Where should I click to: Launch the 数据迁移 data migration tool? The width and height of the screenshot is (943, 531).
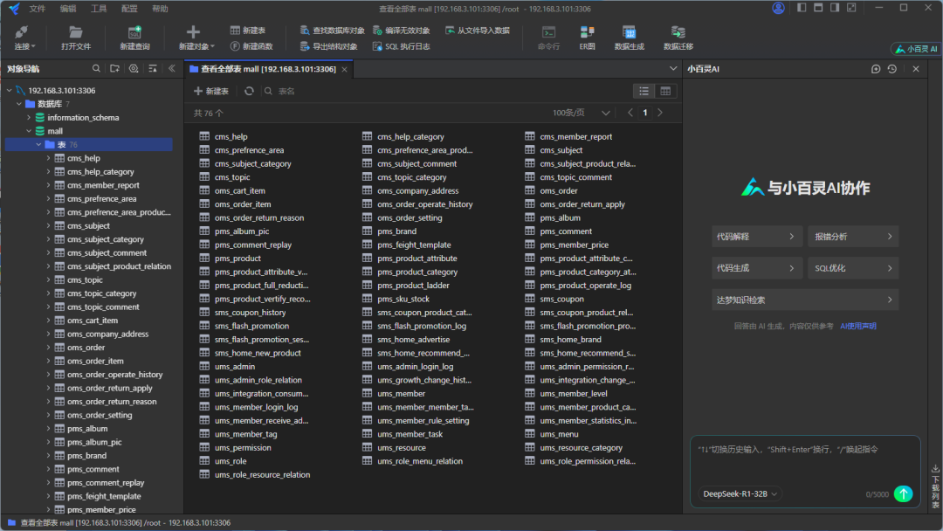tap(678, 33)
